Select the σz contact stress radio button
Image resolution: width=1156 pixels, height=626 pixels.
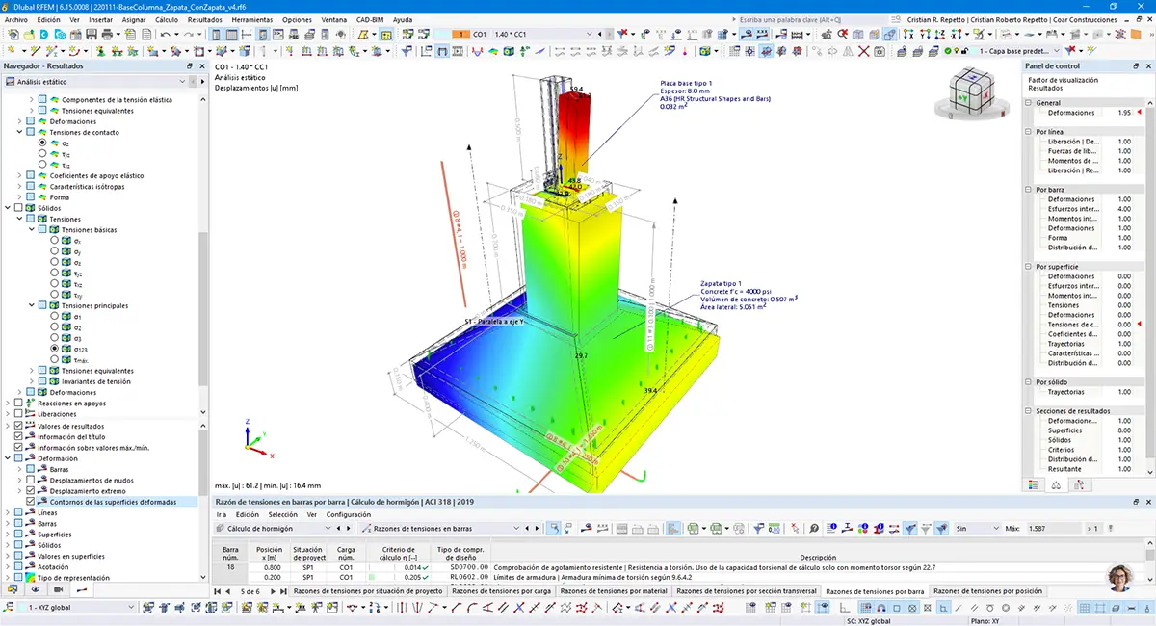coord(41,143)
